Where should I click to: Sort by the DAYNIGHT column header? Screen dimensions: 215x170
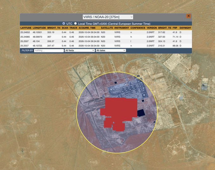point(185,28)
